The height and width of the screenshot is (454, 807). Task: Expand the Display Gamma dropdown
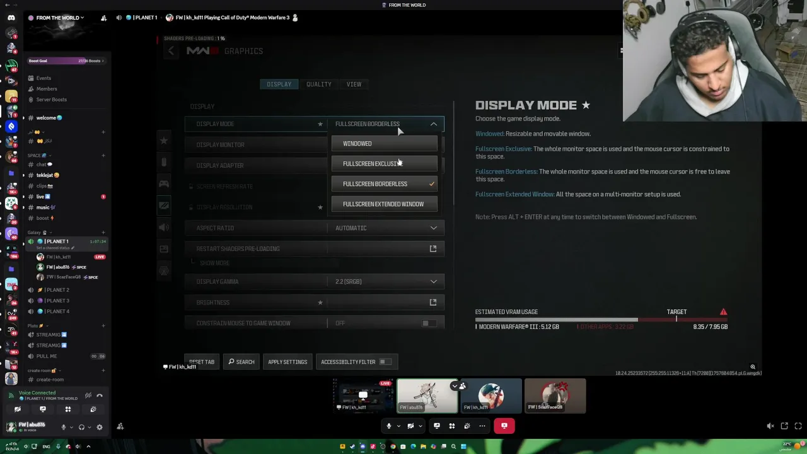click(434, 282)
